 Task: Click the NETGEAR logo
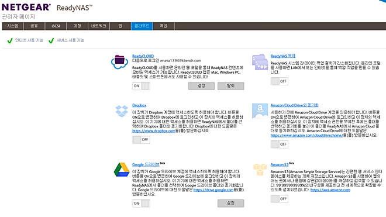pyautogui.click(x=26, y=7)
